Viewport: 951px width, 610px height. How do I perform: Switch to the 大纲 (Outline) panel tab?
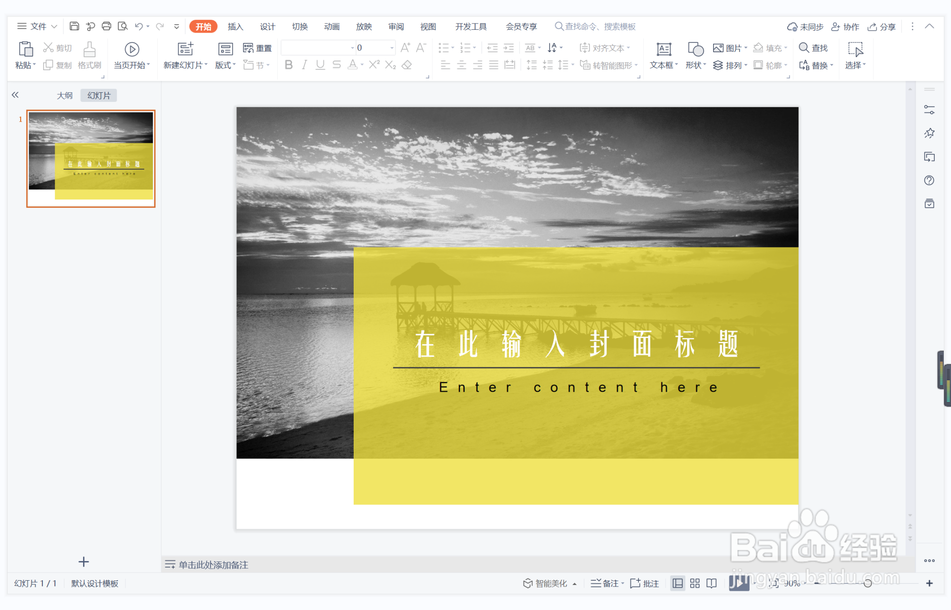click(x=65, y=95)
